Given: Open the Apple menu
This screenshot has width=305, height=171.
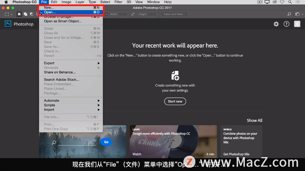Looking at the screenshot, I should [x=6, y=2].
